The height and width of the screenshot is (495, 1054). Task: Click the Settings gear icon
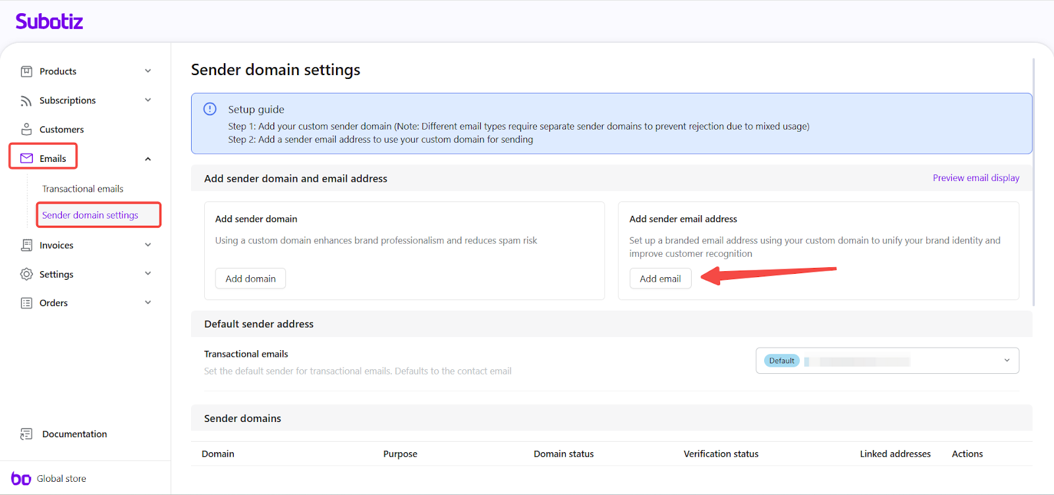point(26,274)
